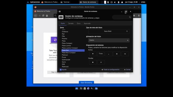
Task: Expand the Alineación del título Centro dropdown
Action: [x=109, y=40]
